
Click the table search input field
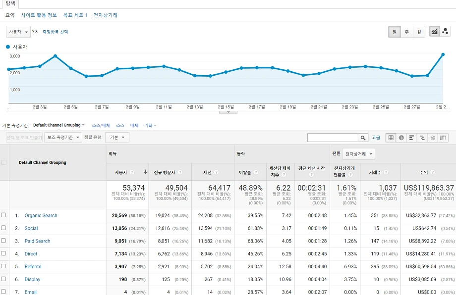pos(333,138)
